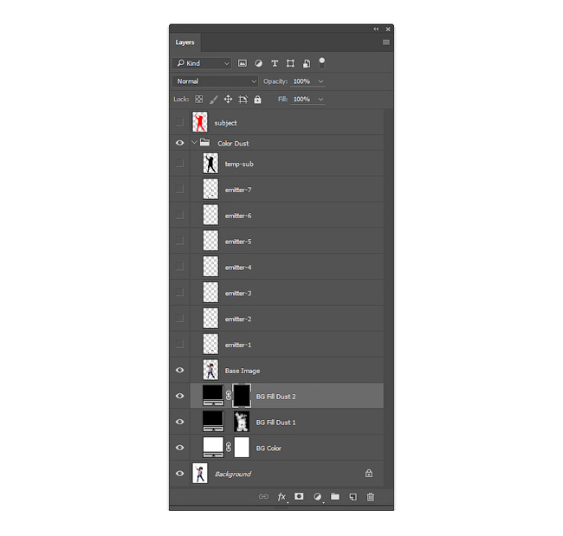Show the subject layer visibility box

tap(179, 122)
